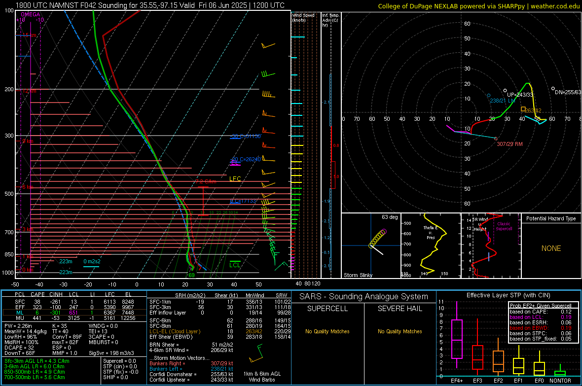Screen dimensions: 582x386
Task: Click the MeanW = 14.4g/kg value
Action: (26, 331)
